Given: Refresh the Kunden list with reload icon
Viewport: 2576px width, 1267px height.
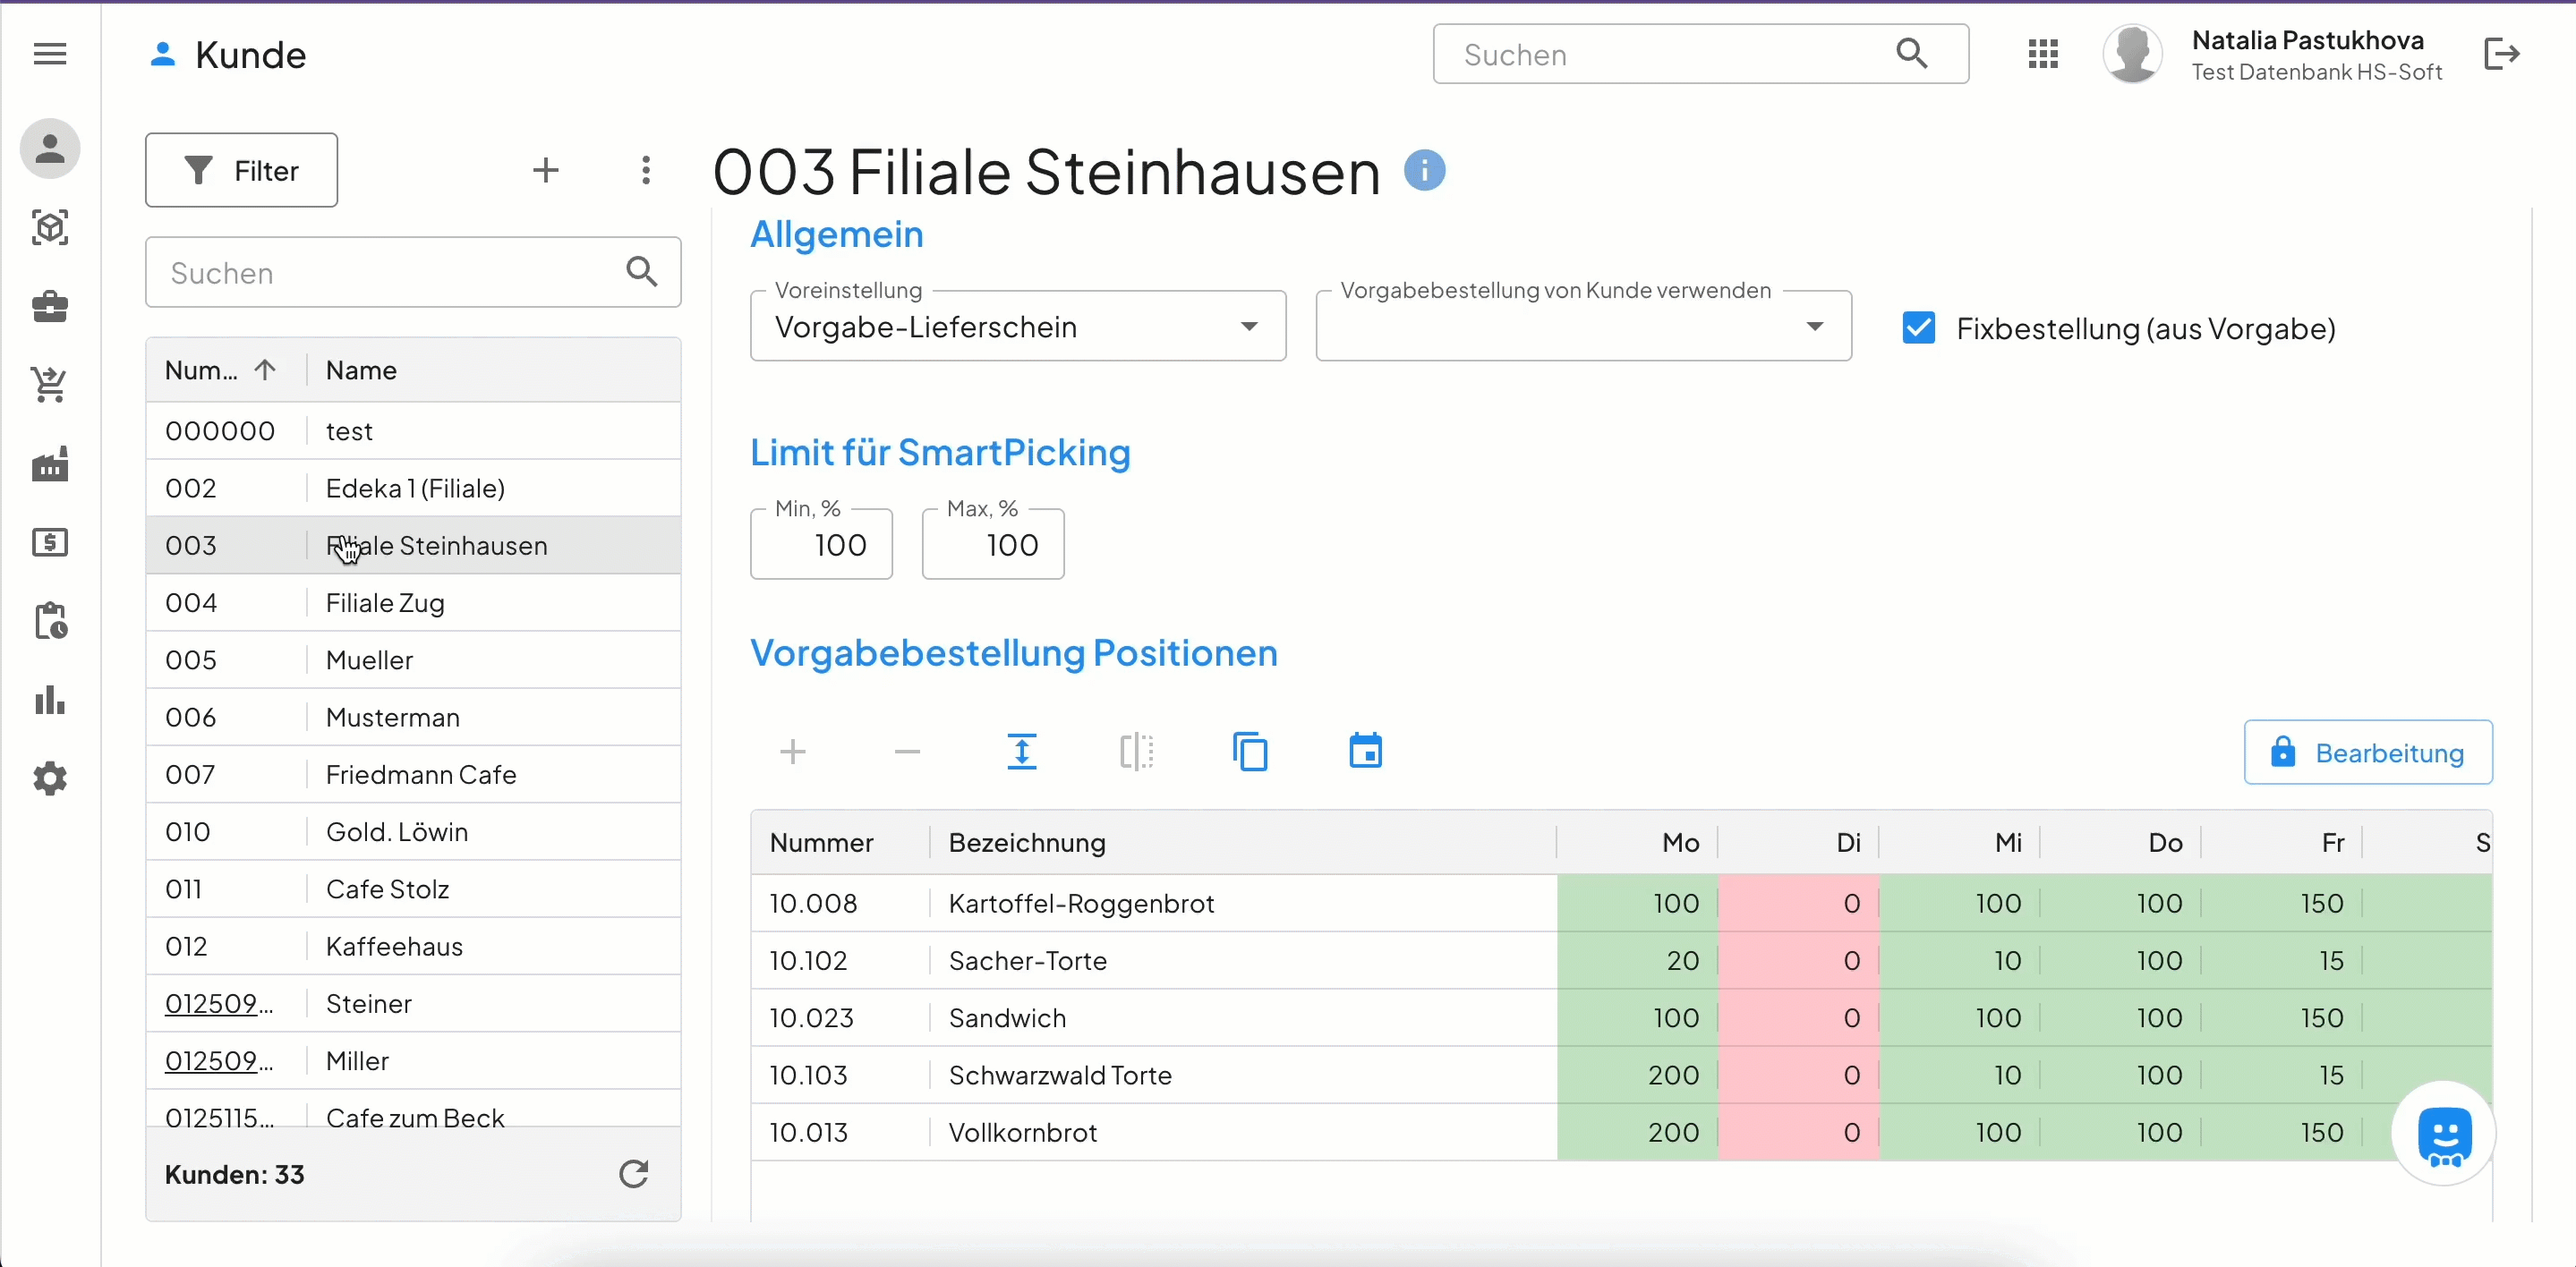Looking at the screenshot, I should coord(633,1174).
